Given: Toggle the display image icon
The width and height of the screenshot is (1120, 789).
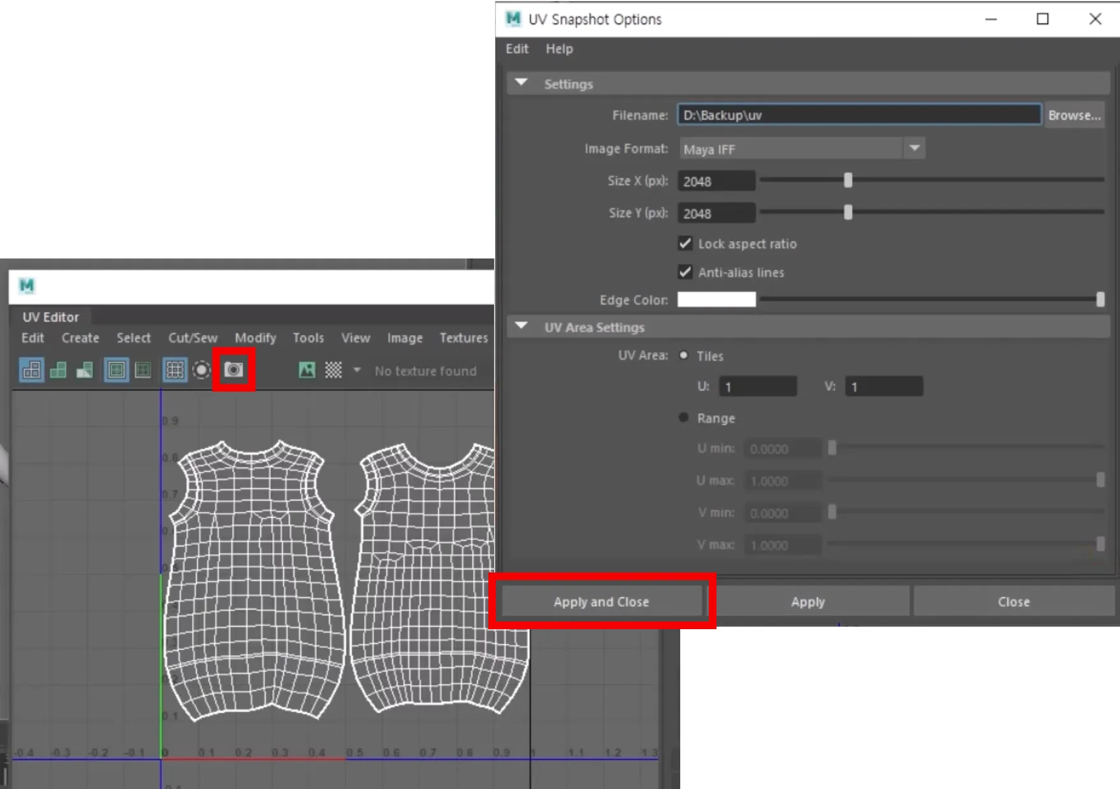Looking at the screenshot, I should coord(307,369).
